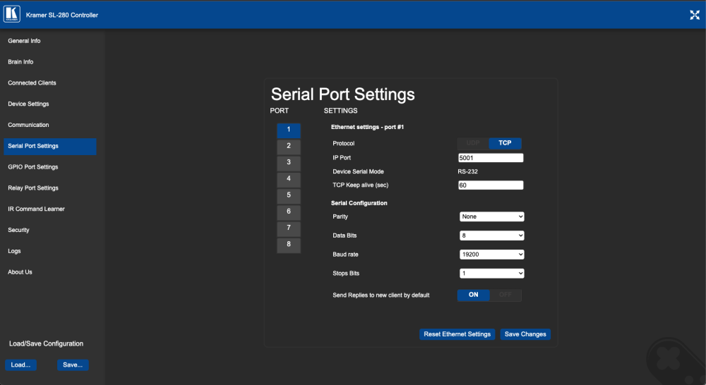This screenshot has height=385, width=706.
Task: Expand the Baud rate dropdown
Action: (491, 254)
